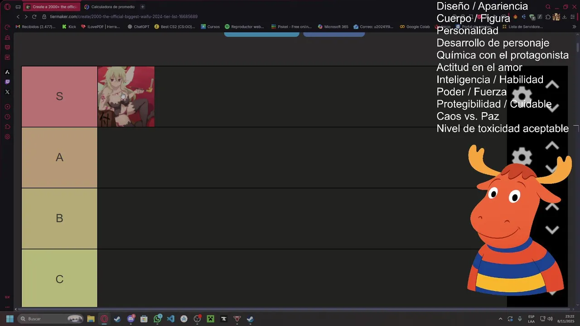Click the vertical page scrollbar
Screen dimensions: 580x326
(x=578, y=48)
